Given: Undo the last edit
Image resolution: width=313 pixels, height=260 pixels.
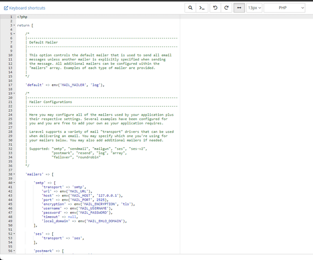Looking at the screenshot, I should [215, 8].
